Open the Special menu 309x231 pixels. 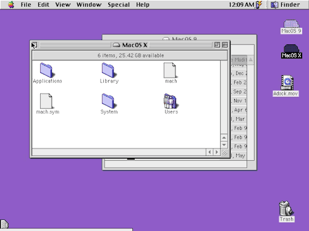[x=119, y=4]
